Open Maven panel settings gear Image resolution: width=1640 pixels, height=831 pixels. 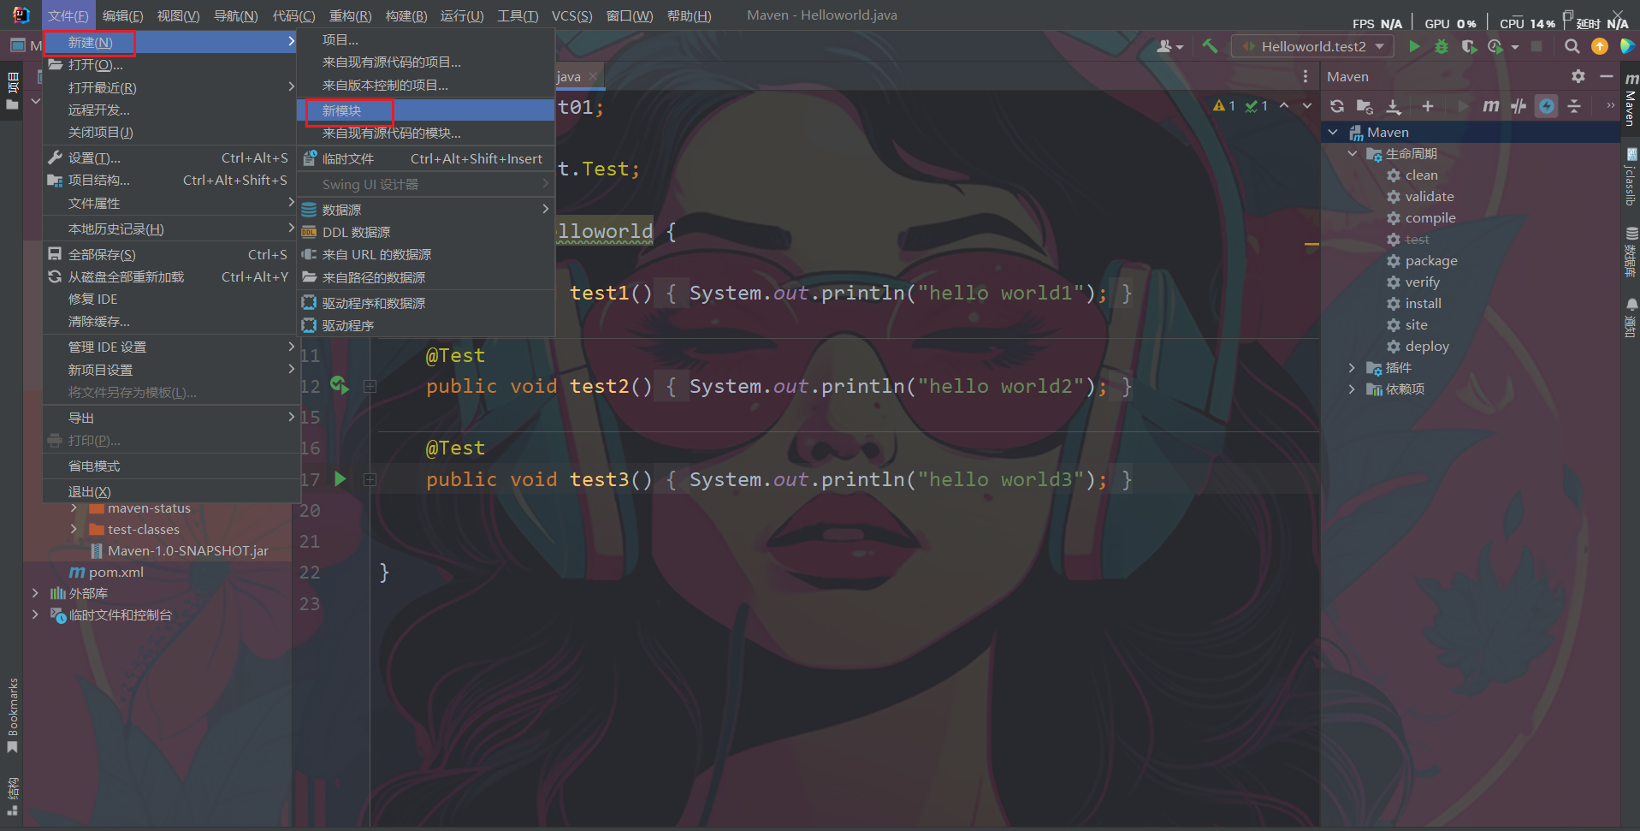point(1578,76)
